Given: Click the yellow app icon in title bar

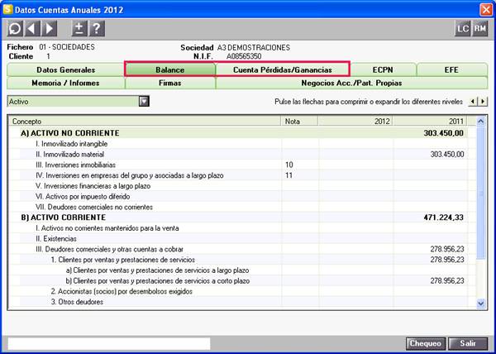Looking at the screenshot, I should [x=7, y=9].
